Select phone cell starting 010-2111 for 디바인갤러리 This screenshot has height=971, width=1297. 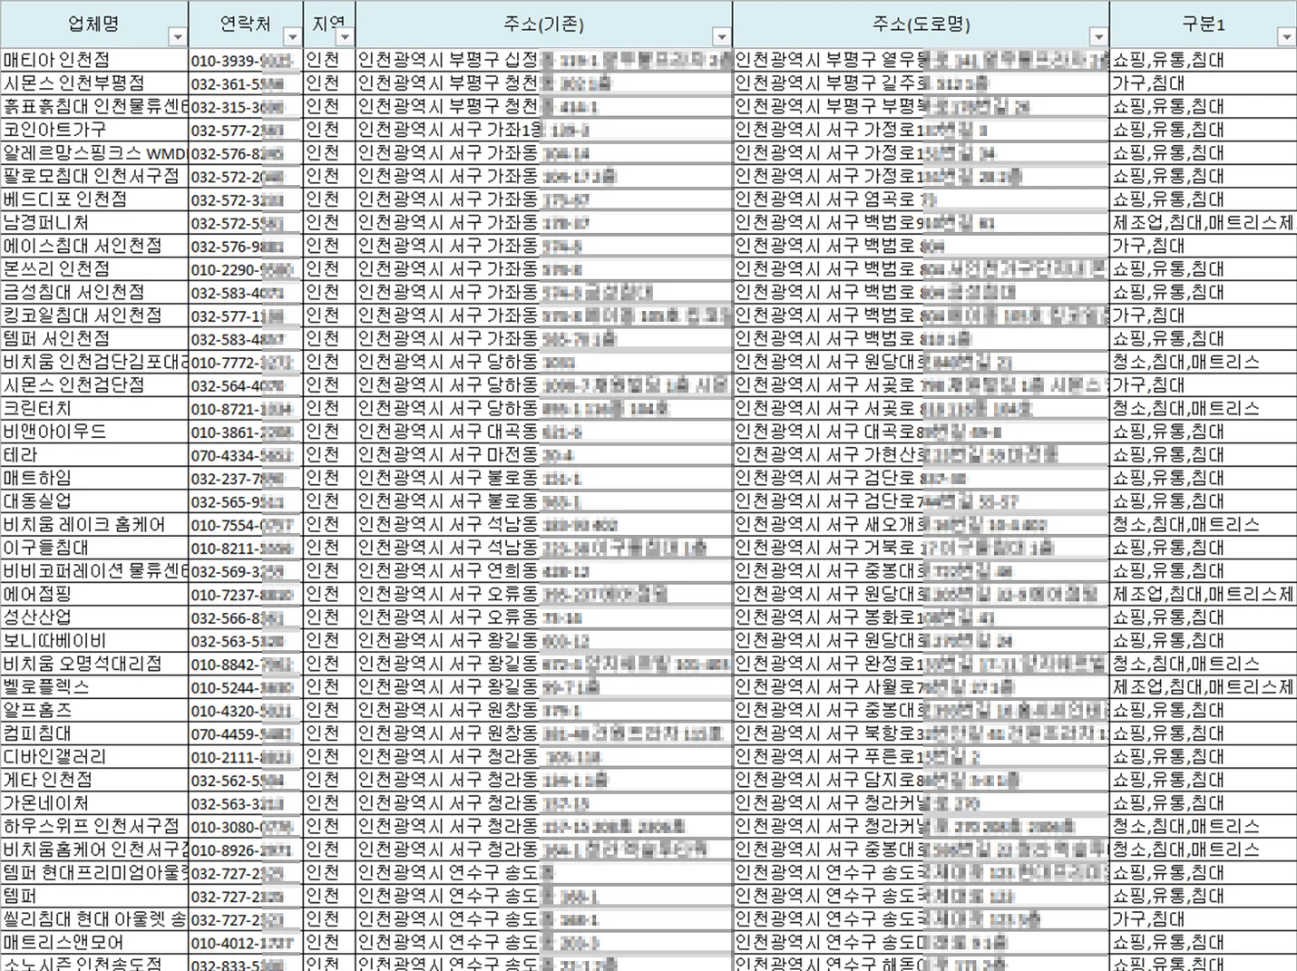click(x=246, y=757)
